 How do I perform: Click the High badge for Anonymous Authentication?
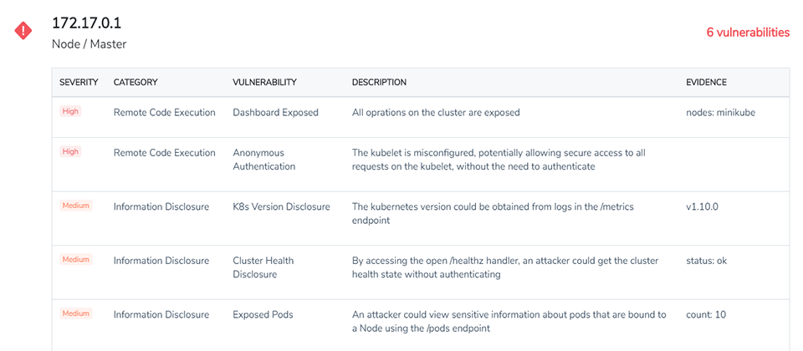[x=70, y=151]
